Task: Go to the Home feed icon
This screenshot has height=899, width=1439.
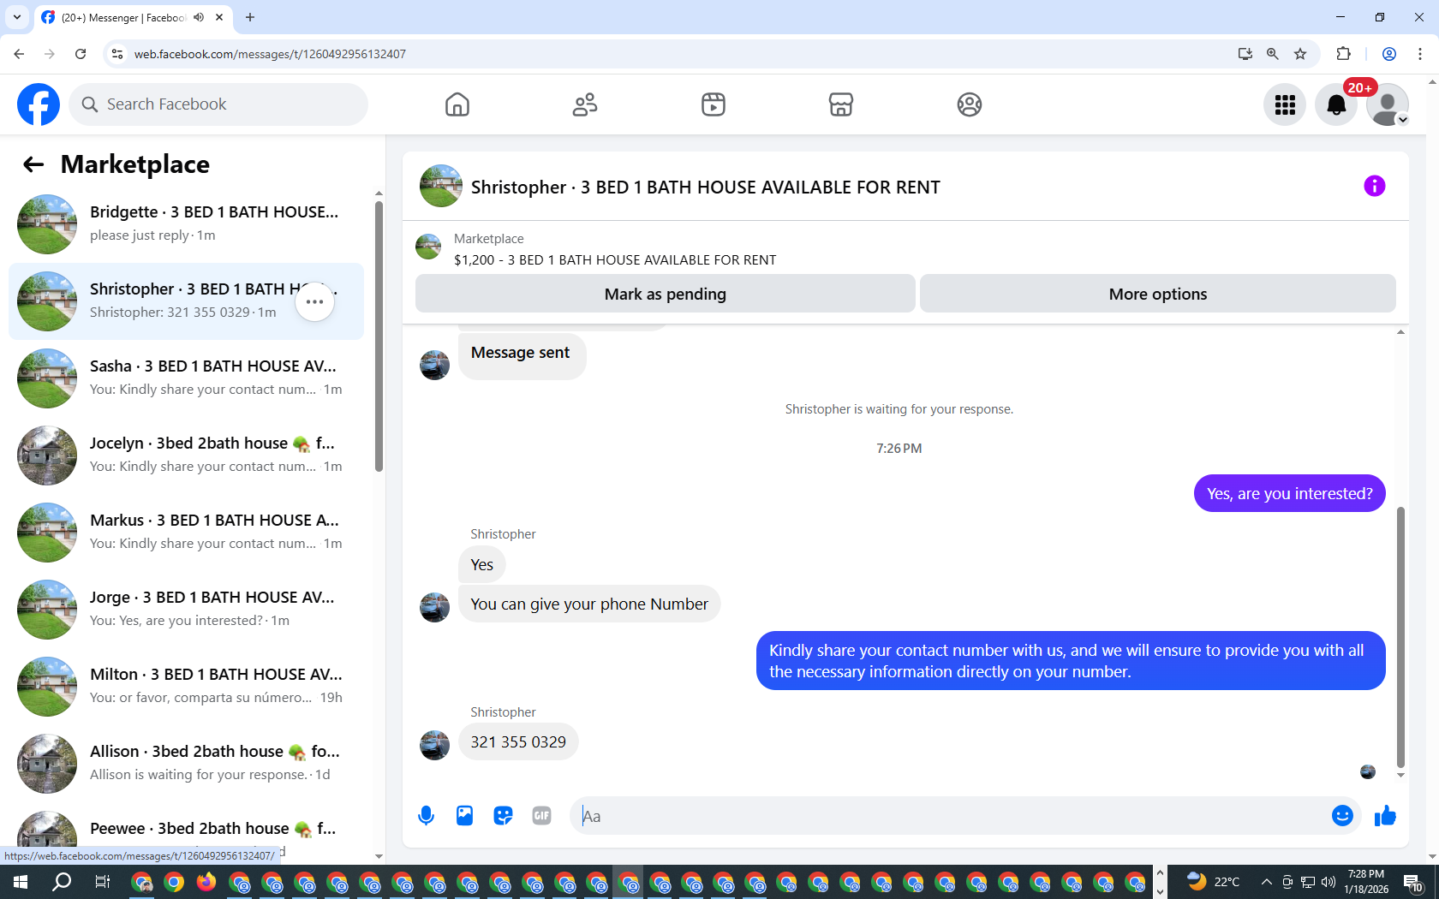Action: point(457,104)
